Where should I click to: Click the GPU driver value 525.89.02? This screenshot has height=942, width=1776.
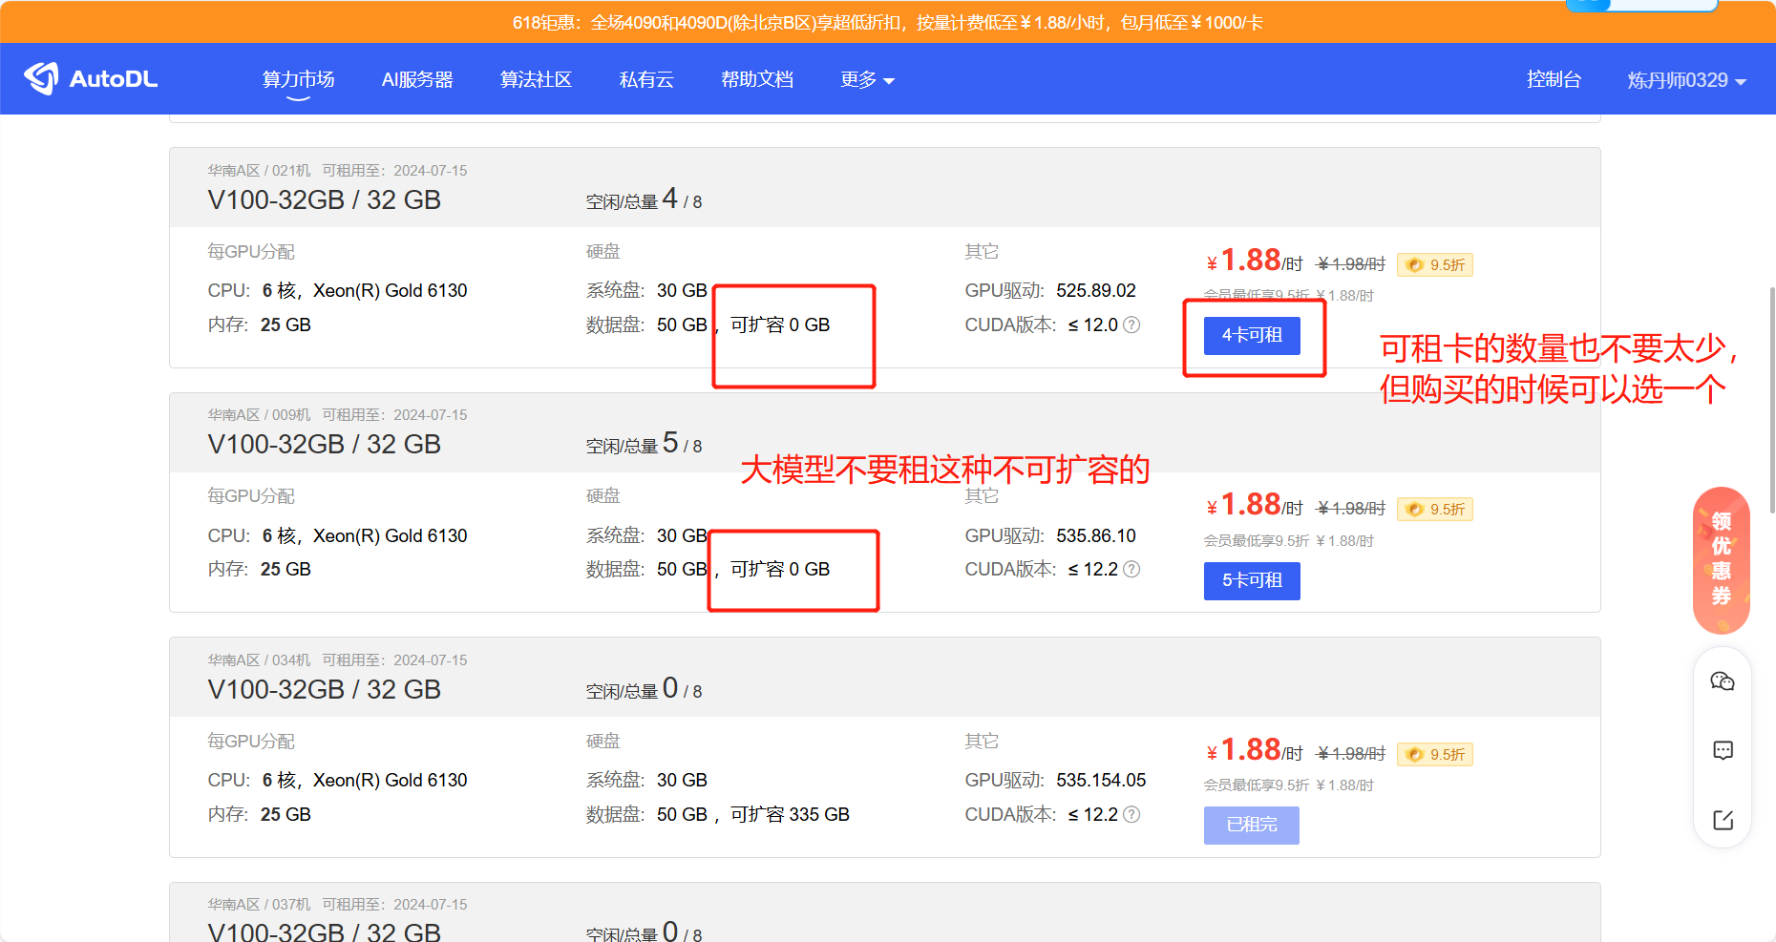tap(1096, 290)
